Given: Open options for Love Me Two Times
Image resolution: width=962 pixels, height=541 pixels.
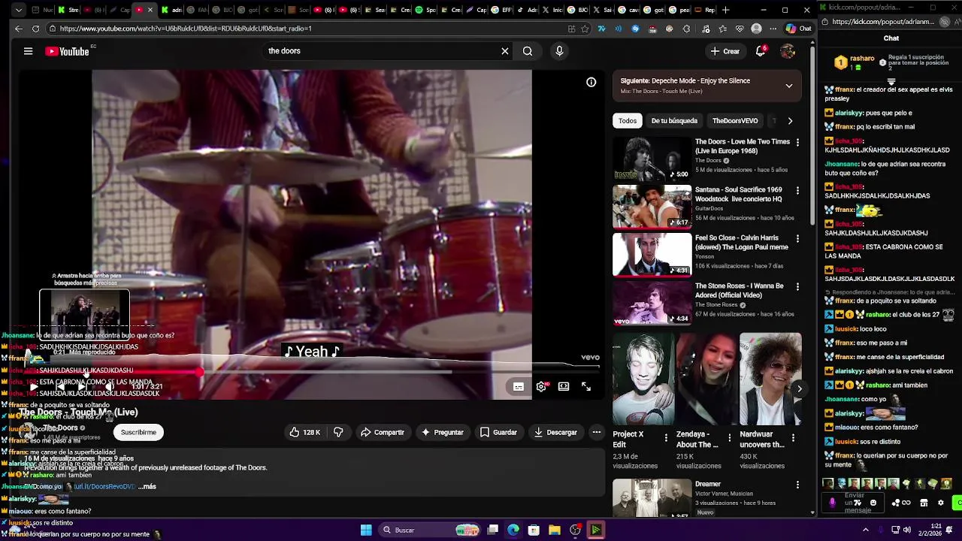Looking at the screenshot, I should 797,142.
